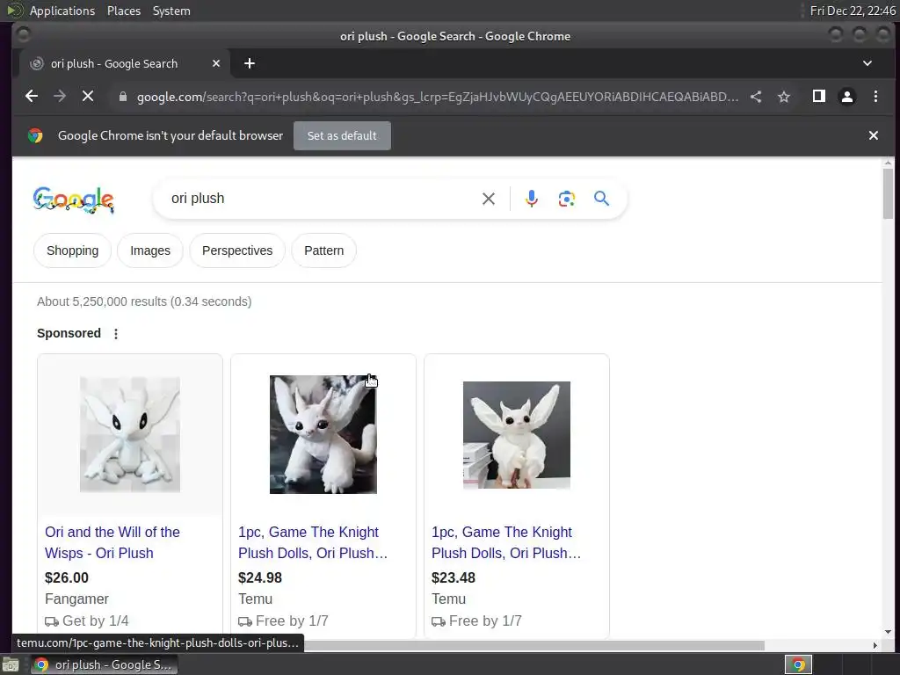
Task: Click into the 'ori plush' search field
Action: tap(322, 199)
